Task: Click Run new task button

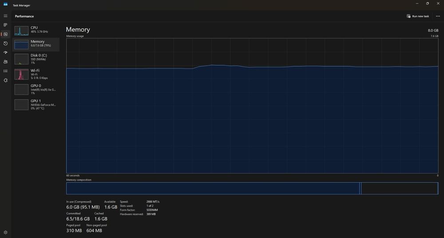Action: pyautogui.click(x=418, y=16)
